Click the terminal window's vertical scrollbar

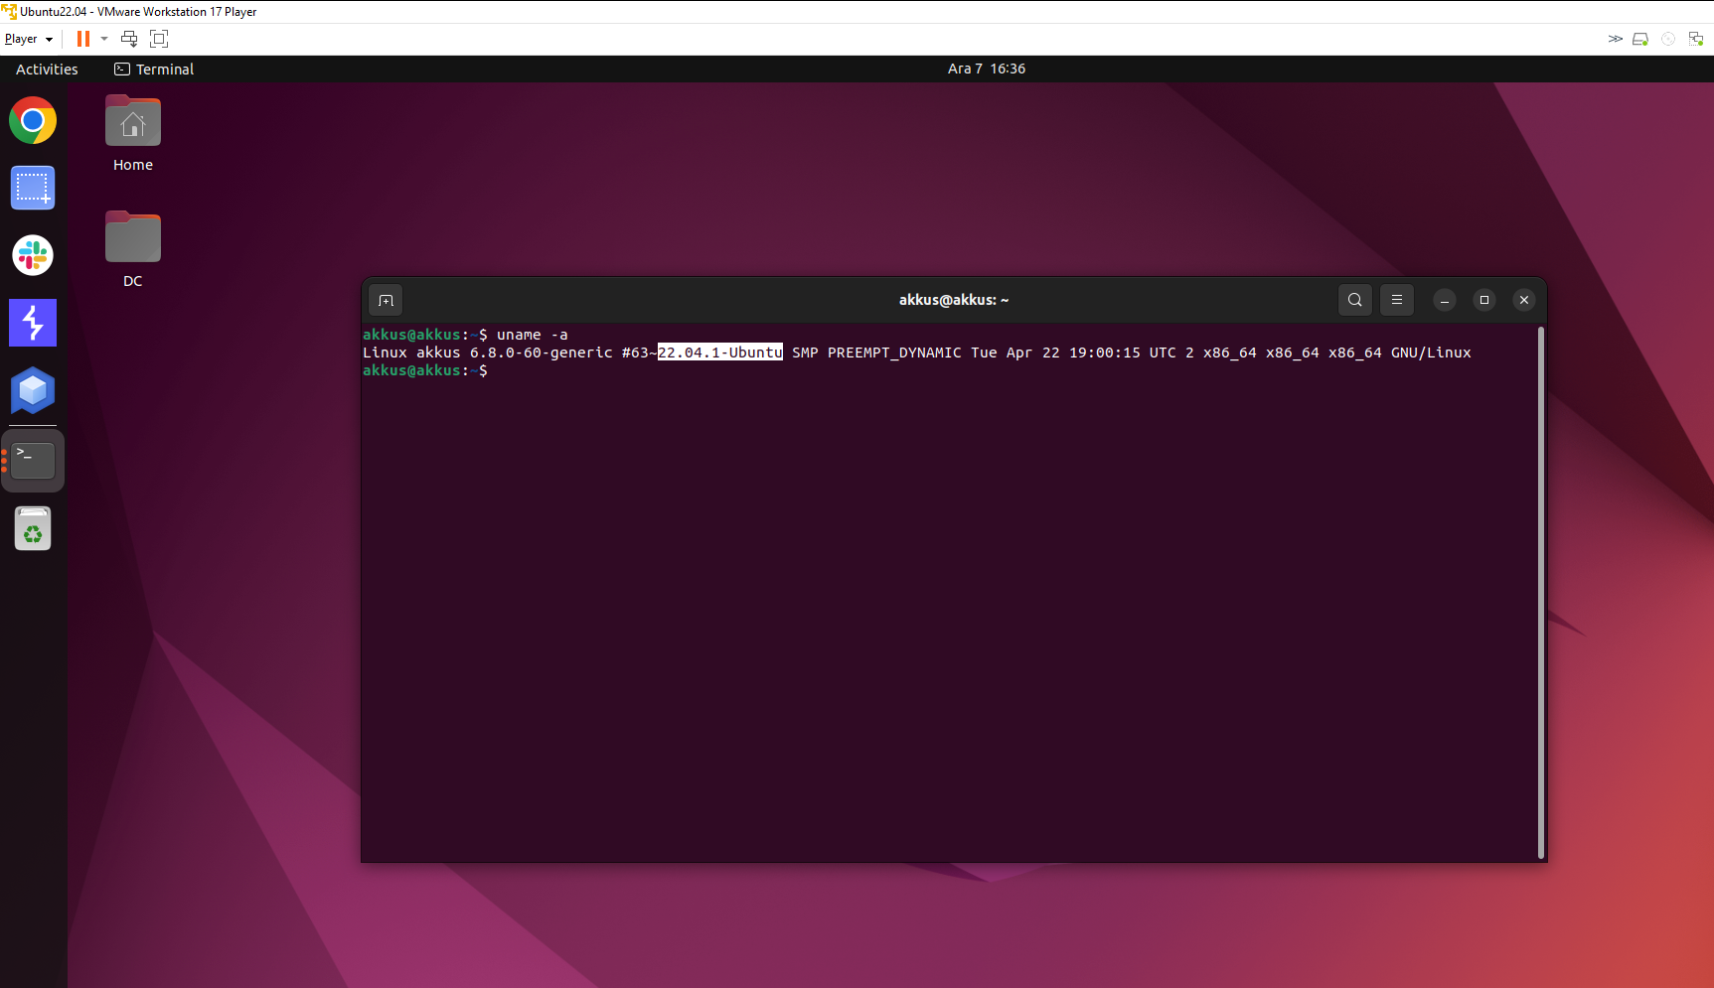1540,592
